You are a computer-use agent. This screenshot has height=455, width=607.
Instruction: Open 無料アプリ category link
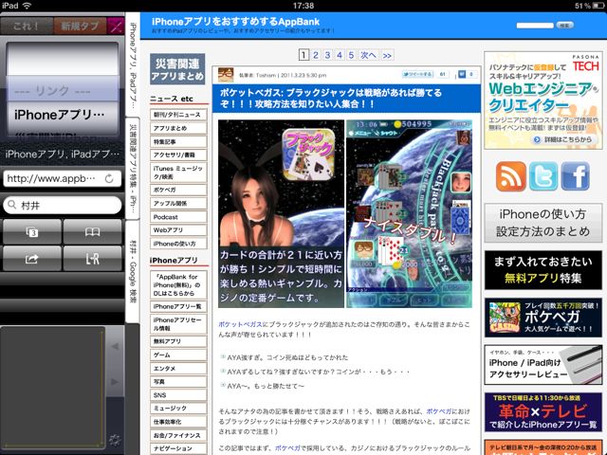178,341
